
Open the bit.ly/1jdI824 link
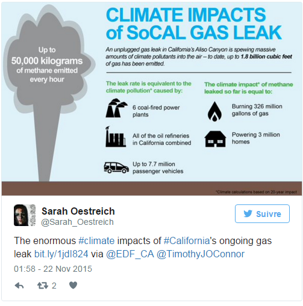coord(61,254)
